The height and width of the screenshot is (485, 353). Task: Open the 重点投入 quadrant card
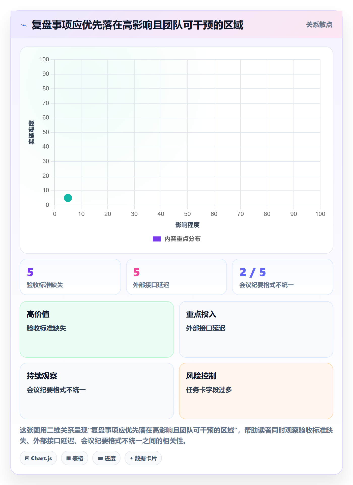click(256, 329)
